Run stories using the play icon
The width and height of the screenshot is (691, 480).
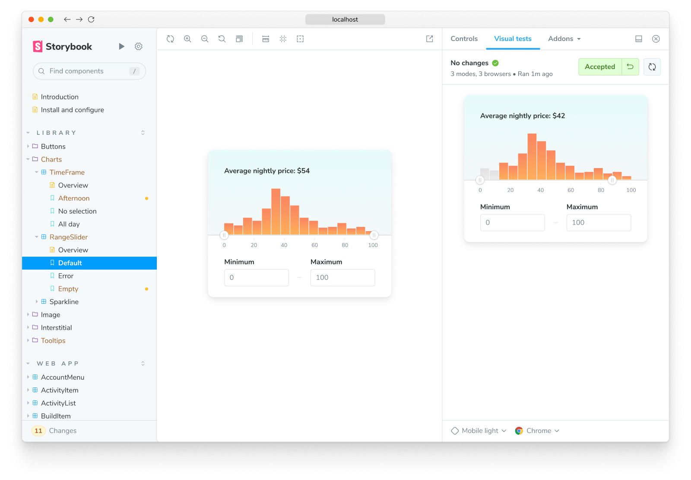121,46
